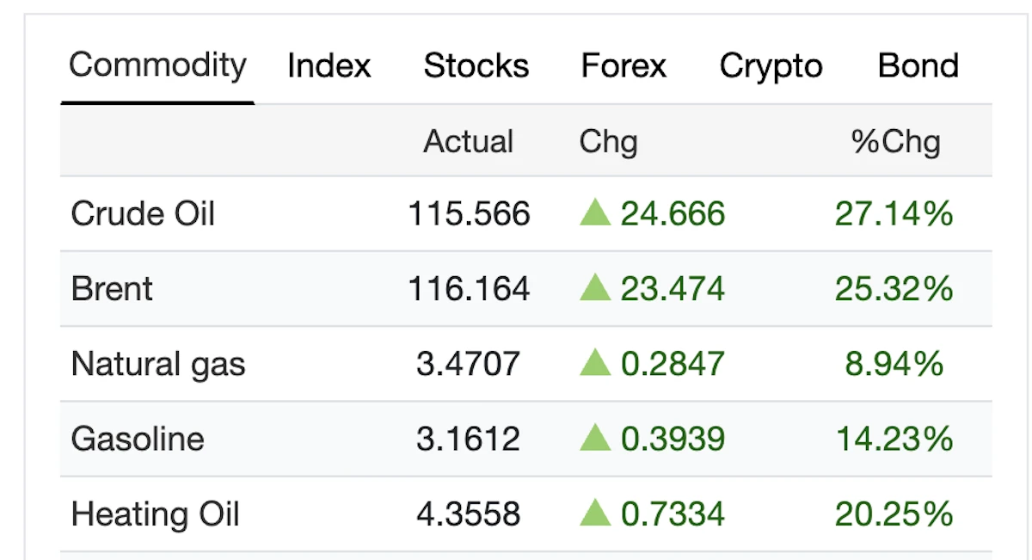
Task: Open the Brent commodity link
Action: pyautogui.click(x=112, y=289)
